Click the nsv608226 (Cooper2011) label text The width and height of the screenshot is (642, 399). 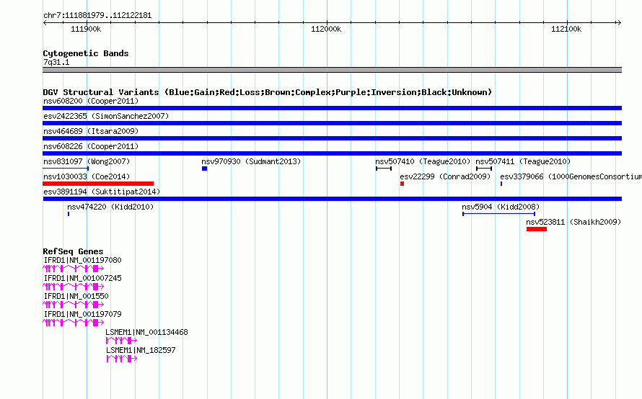point(91,146)
